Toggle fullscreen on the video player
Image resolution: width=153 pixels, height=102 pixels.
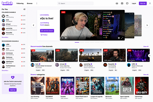tap(122, 38)
